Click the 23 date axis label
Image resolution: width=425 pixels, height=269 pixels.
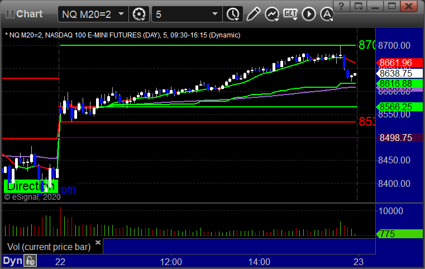tap(359, 262)
